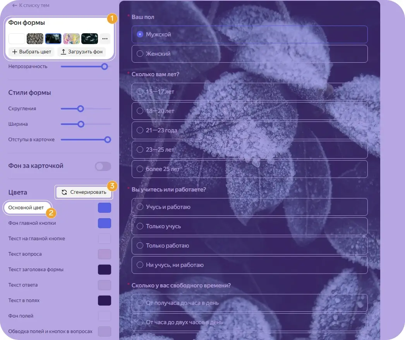The image size is (405, 340).
Task: Open the 'Фон полей' color swatch
Action: click(x=105, y=316)
